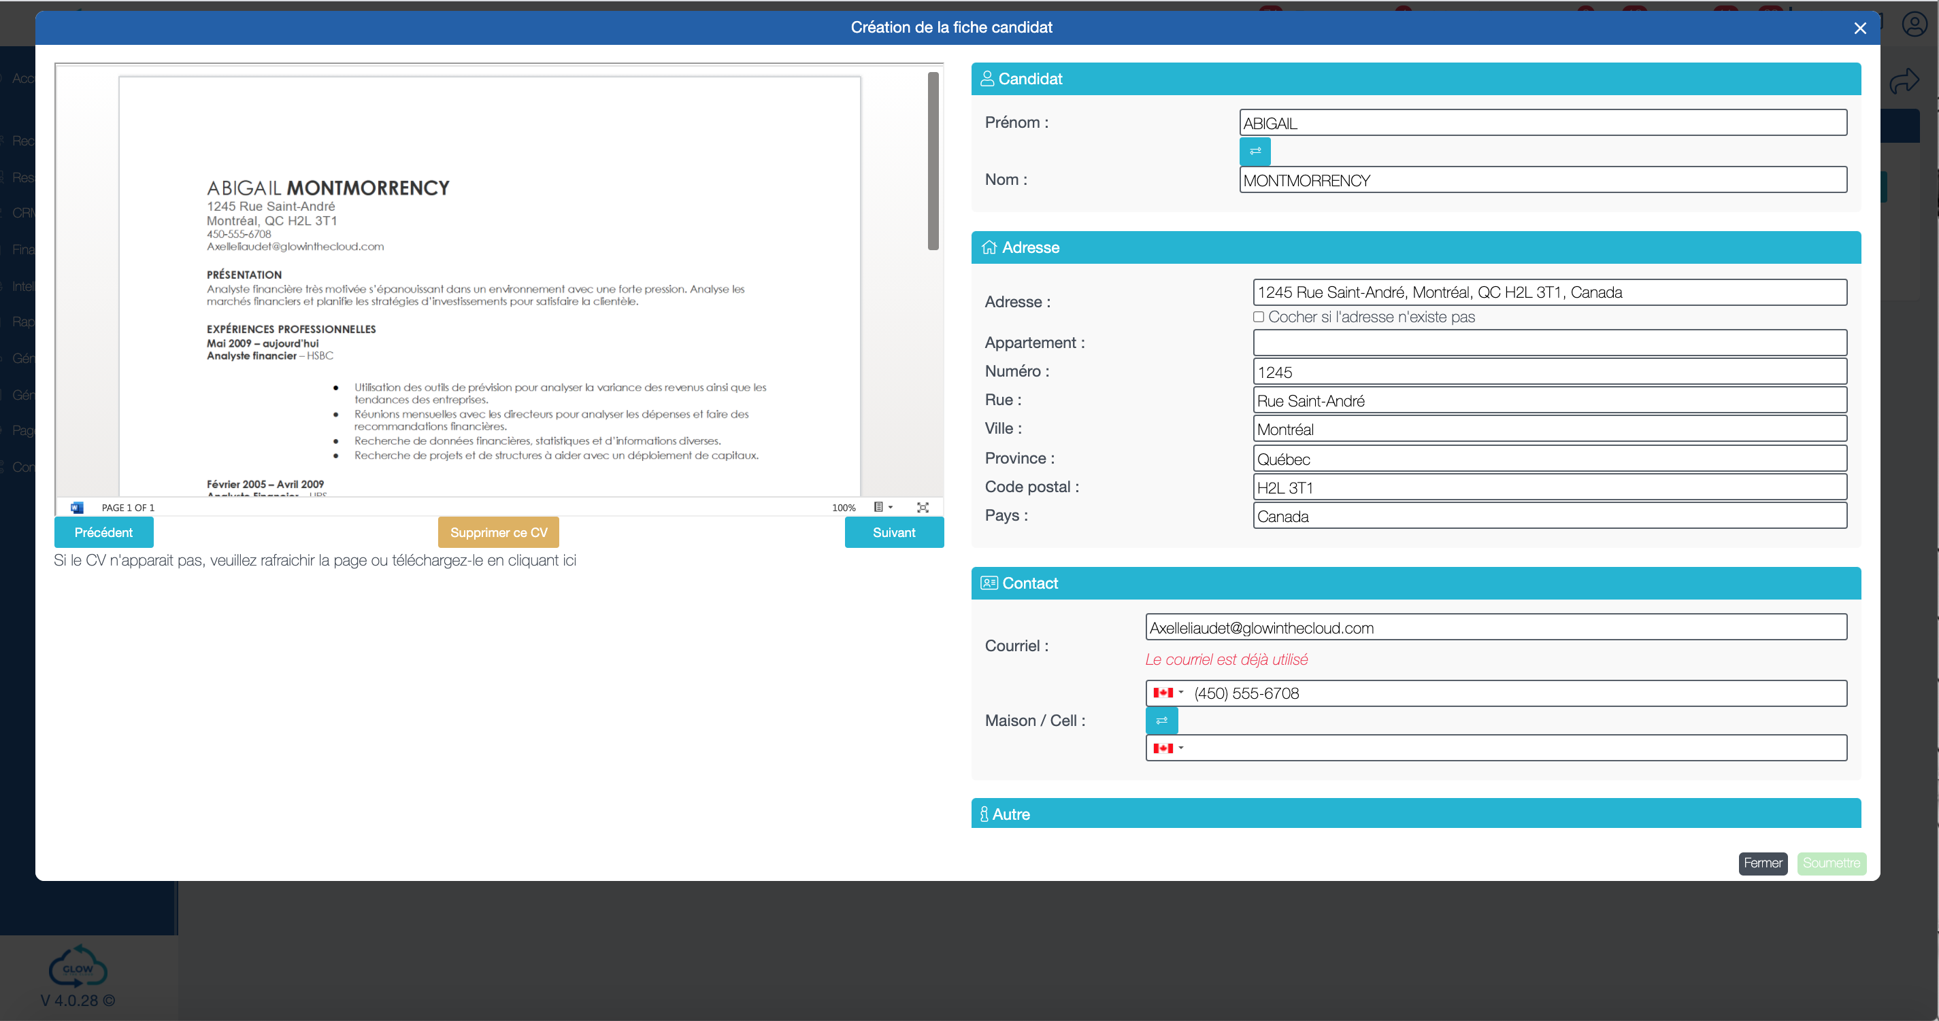Click the 100% zoom level in viewer

tap(844, 508)
